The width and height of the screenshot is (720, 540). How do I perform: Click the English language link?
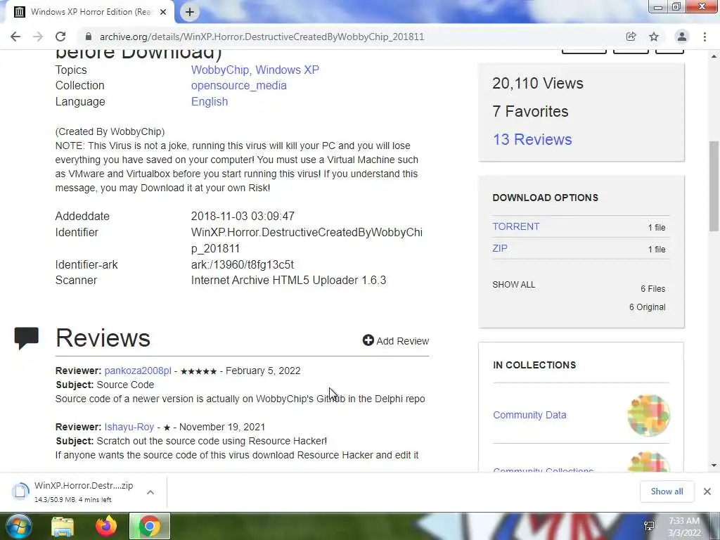tap(210, 101)
